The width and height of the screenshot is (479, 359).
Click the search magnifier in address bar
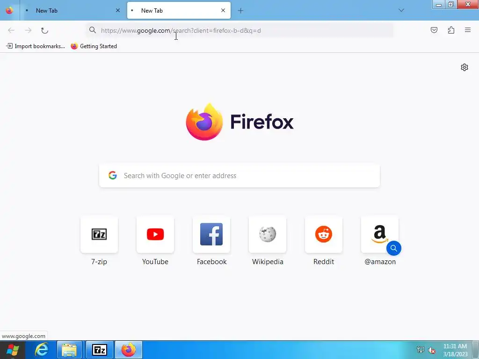[x=92, y=30]
